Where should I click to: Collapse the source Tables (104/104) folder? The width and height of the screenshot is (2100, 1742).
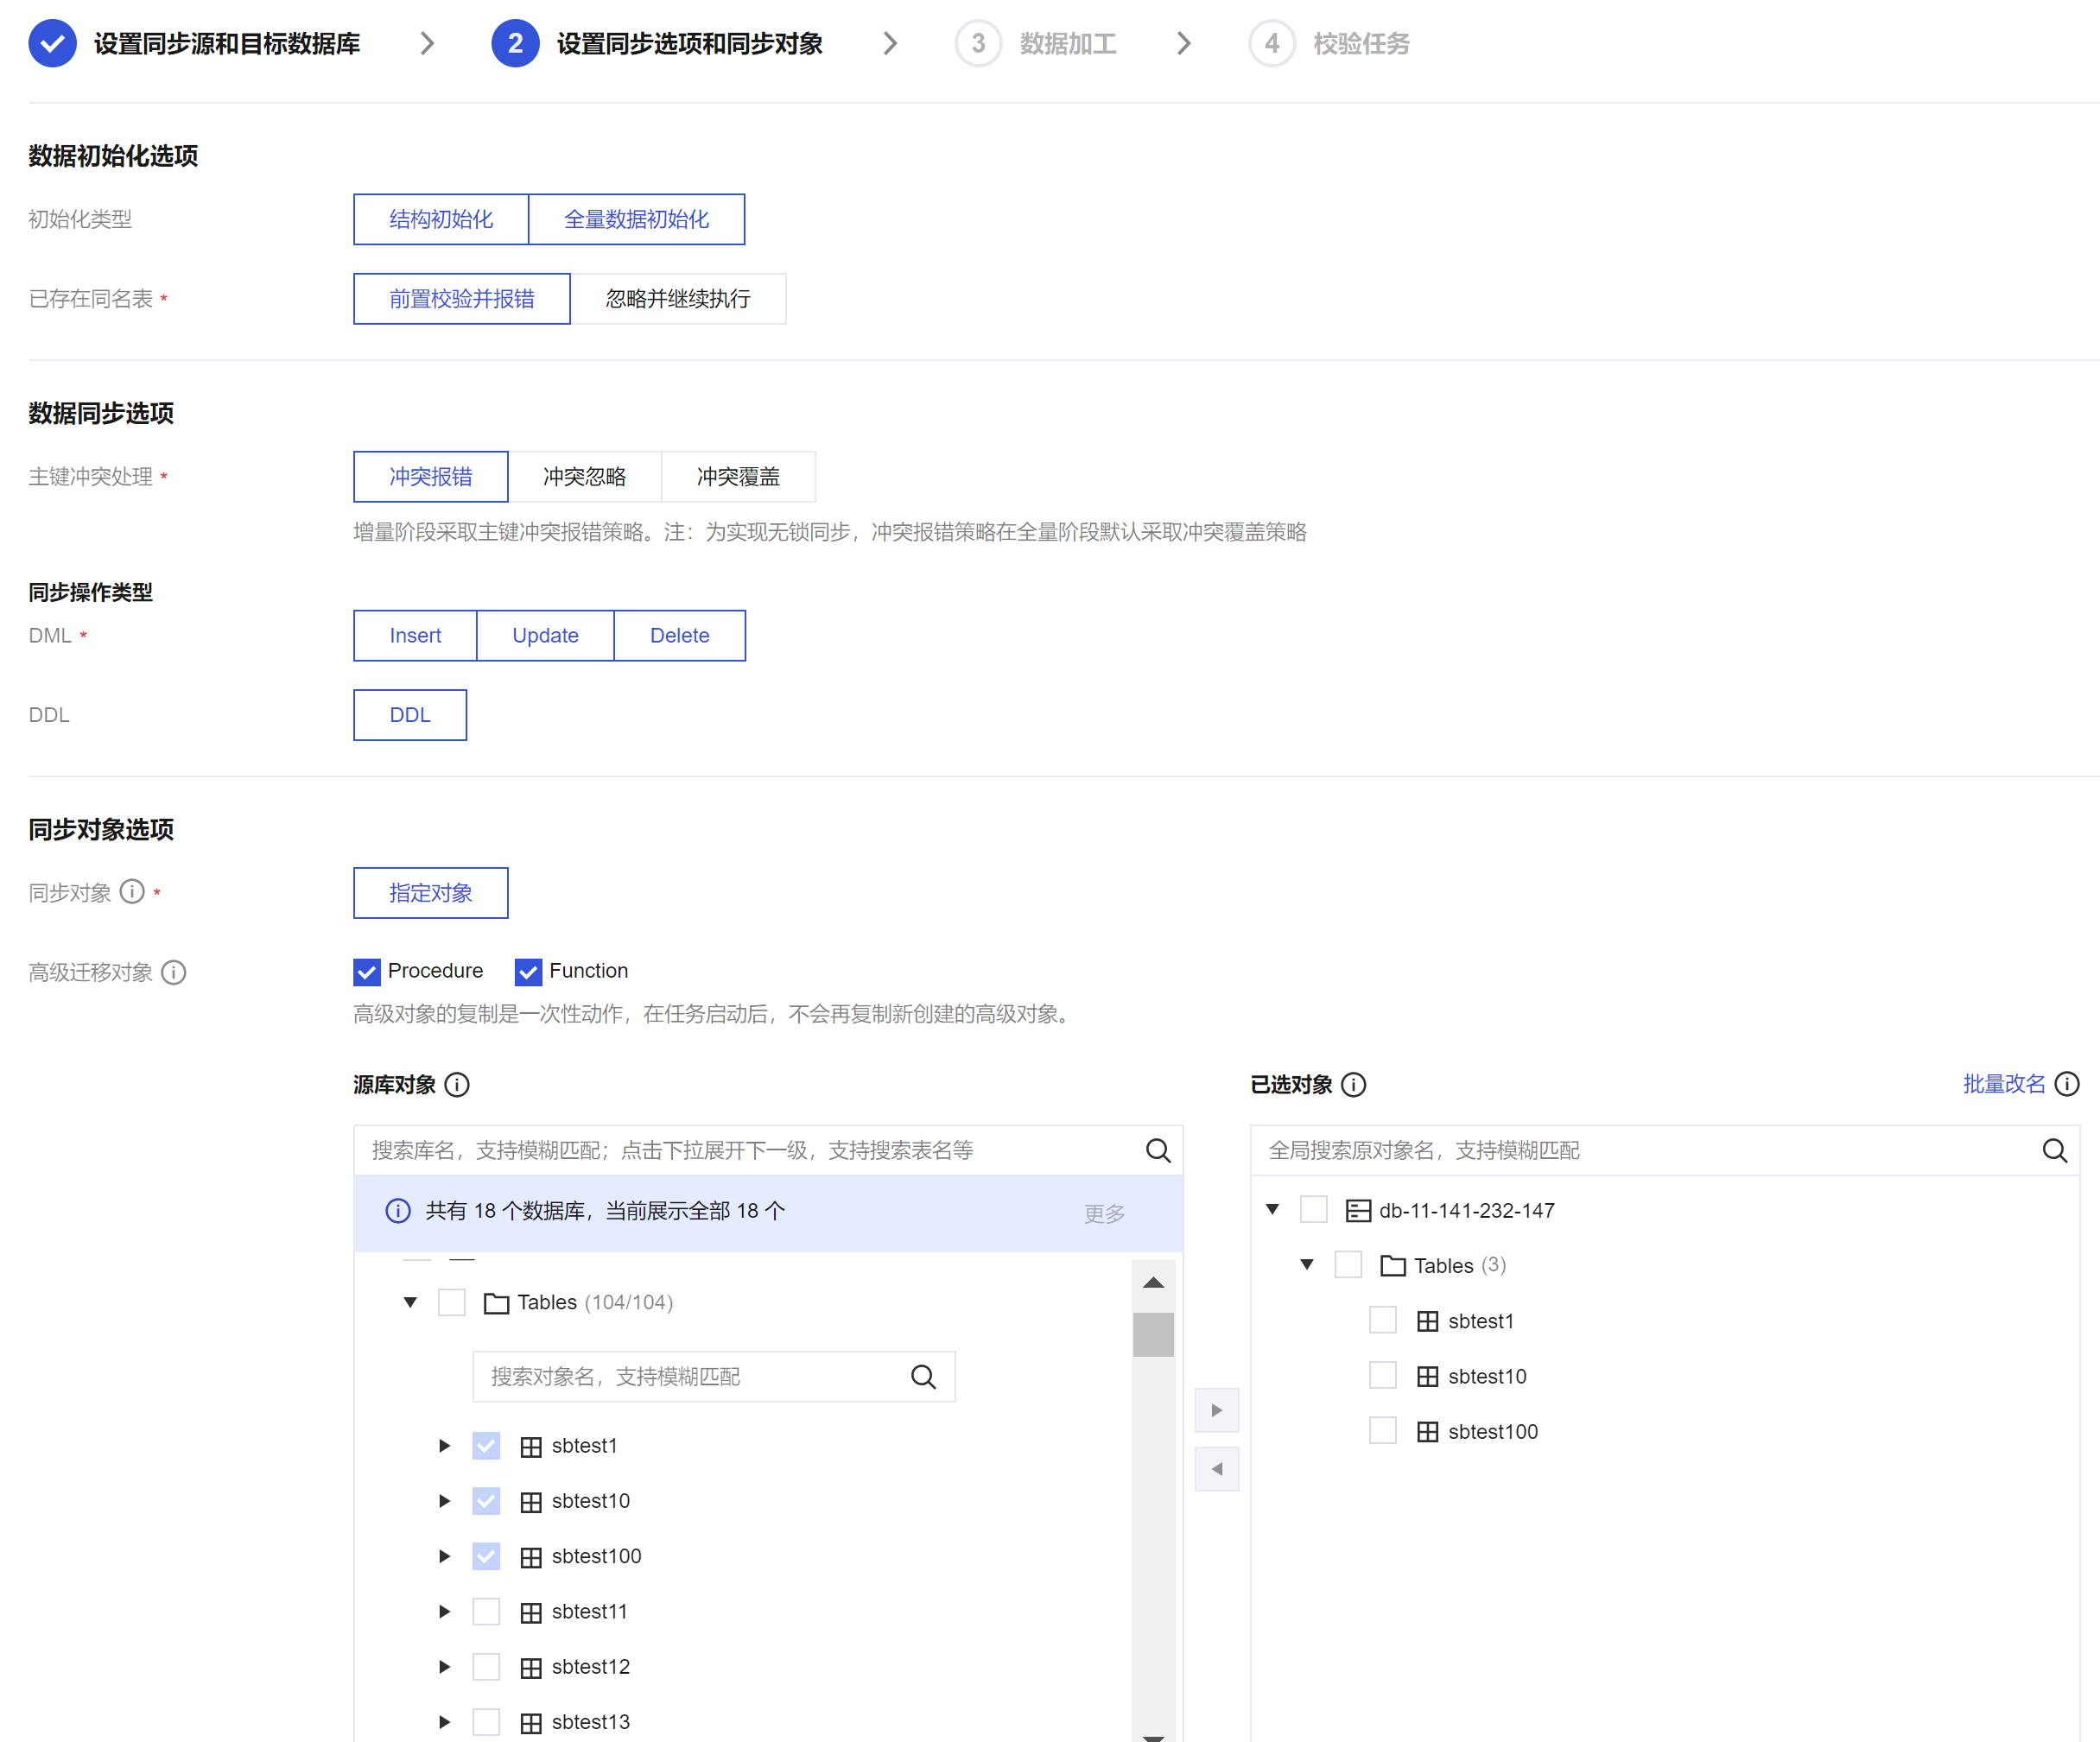[x=410, y=1302]
